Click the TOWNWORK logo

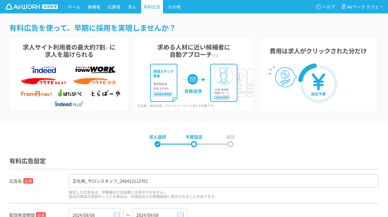[95, 70]
